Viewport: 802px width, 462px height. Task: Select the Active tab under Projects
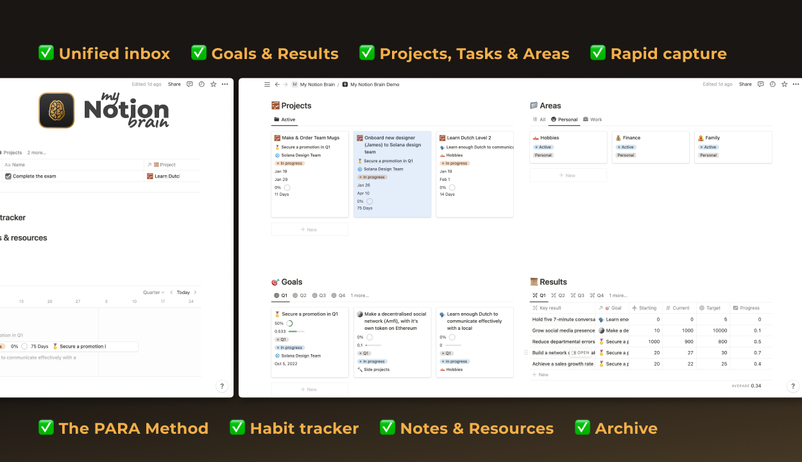(x=285, y=119)
